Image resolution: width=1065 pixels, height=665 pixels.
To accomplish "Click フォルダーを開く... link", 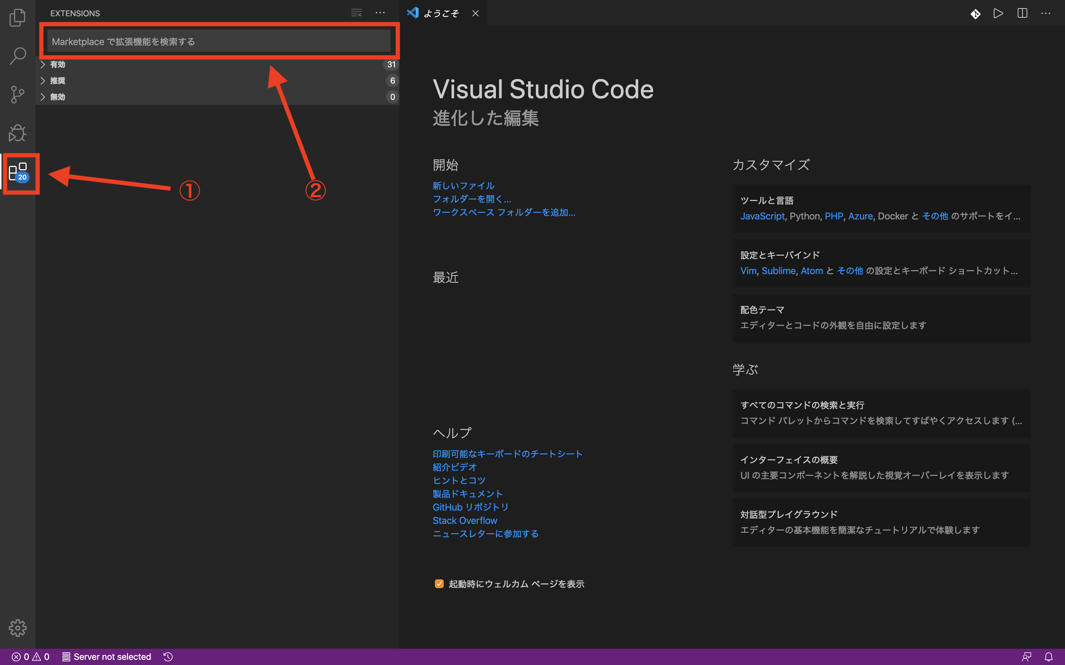I will [472, 199].
